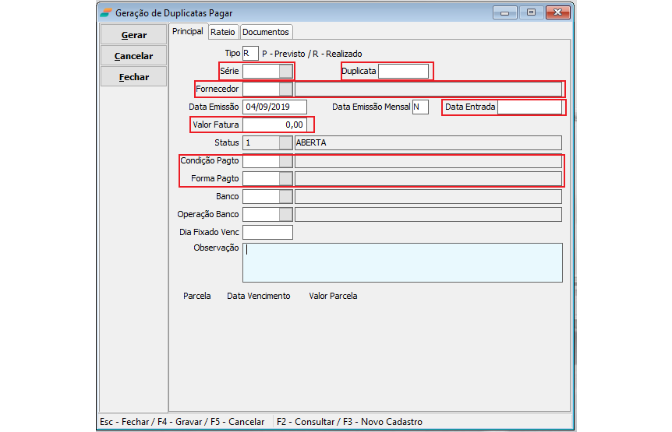Click inside the Observação text area
Viewport: 672px width, 432px height.
coord(402,262)
